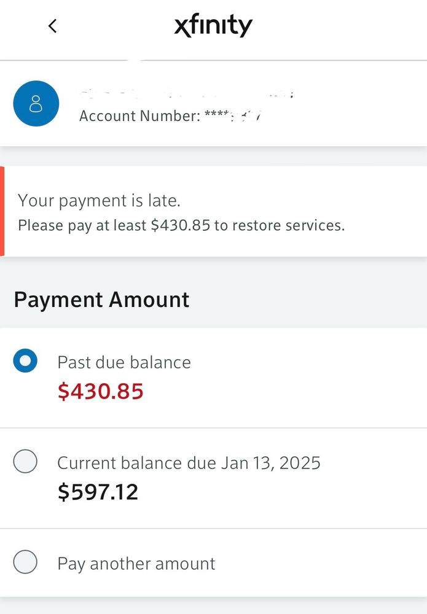Select the Past due balance radio button

(25, 361)
